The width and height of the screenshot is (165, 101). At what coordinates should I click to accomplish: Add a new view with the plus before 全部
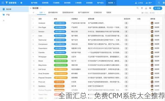(x=33, y=13)
